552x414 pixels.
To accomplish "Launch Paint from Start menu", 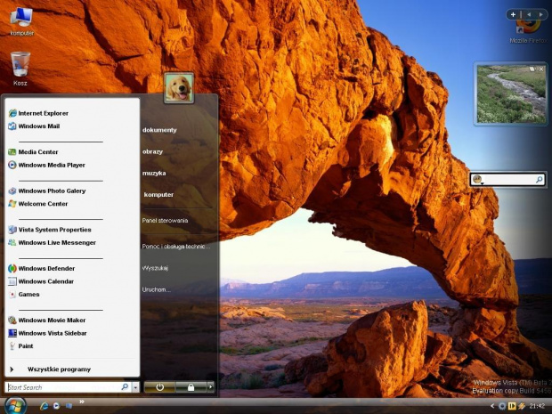I will tap(20, 346).
